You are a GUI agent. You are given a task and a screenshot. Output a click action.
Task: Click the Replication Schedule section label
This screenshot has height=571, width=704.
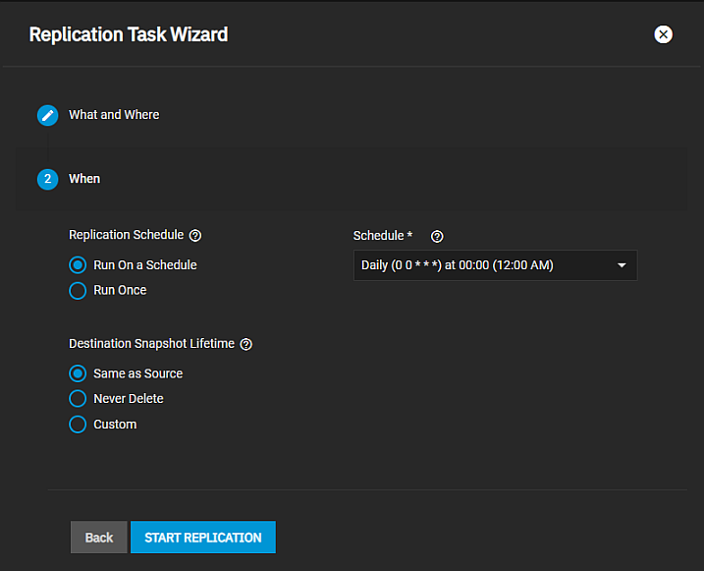126,235
